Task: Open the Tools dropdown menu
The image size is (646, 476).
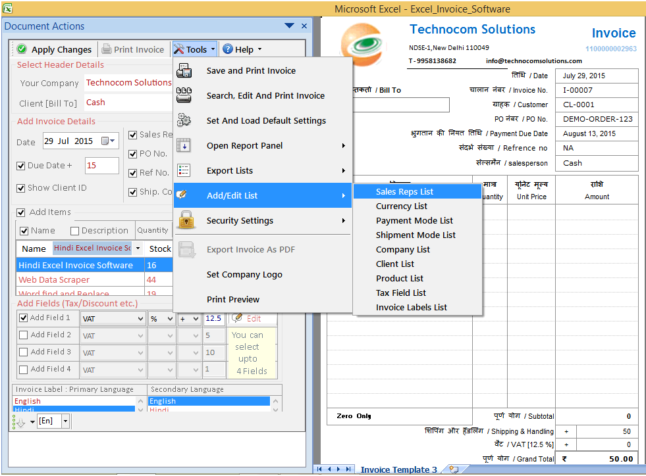Action: click(195, 49)
